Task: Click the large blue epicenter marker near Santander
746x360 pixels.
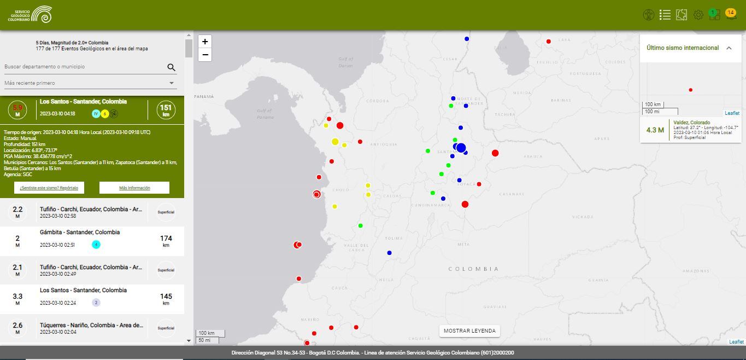Action: point(461,148)
